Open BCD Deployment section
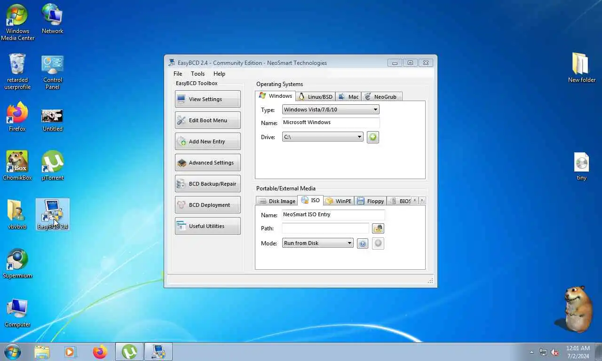This screenshot has width=602, height=361. click(x=207, y=205)
